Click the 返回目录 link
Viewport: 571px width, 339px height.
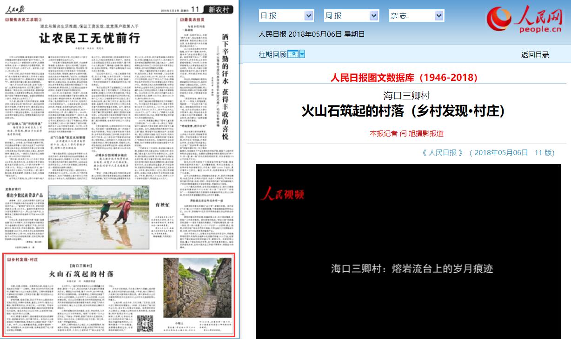tap(535, 55)
